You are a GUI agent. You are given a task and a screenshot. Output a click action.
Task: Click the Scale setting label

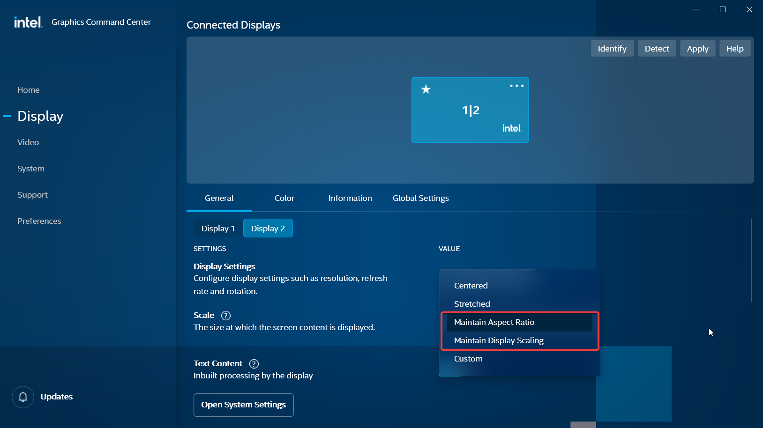tap(204, 316)
